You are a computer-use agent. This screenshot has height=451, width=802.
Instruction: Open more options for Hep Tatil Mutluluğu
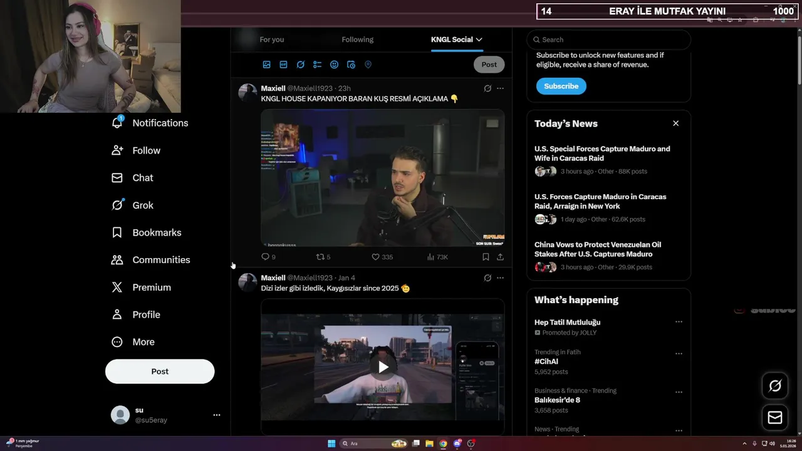(679, 322)
